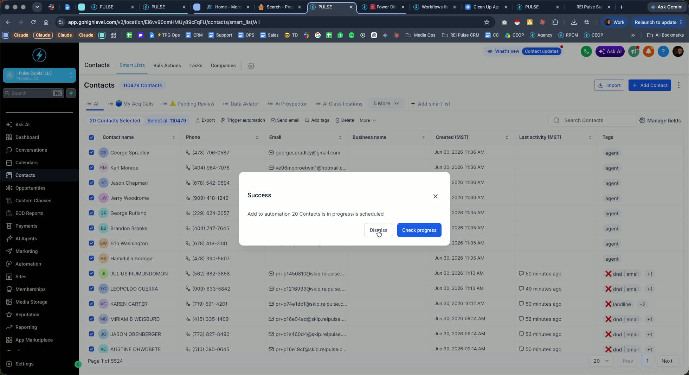Click the green megaphone announcements icon
Viewport: 689px width, 375px height.
click(633, 51)
